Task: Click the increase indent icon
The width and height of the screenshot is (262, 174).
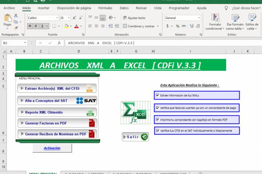Action: pos(117,26)
